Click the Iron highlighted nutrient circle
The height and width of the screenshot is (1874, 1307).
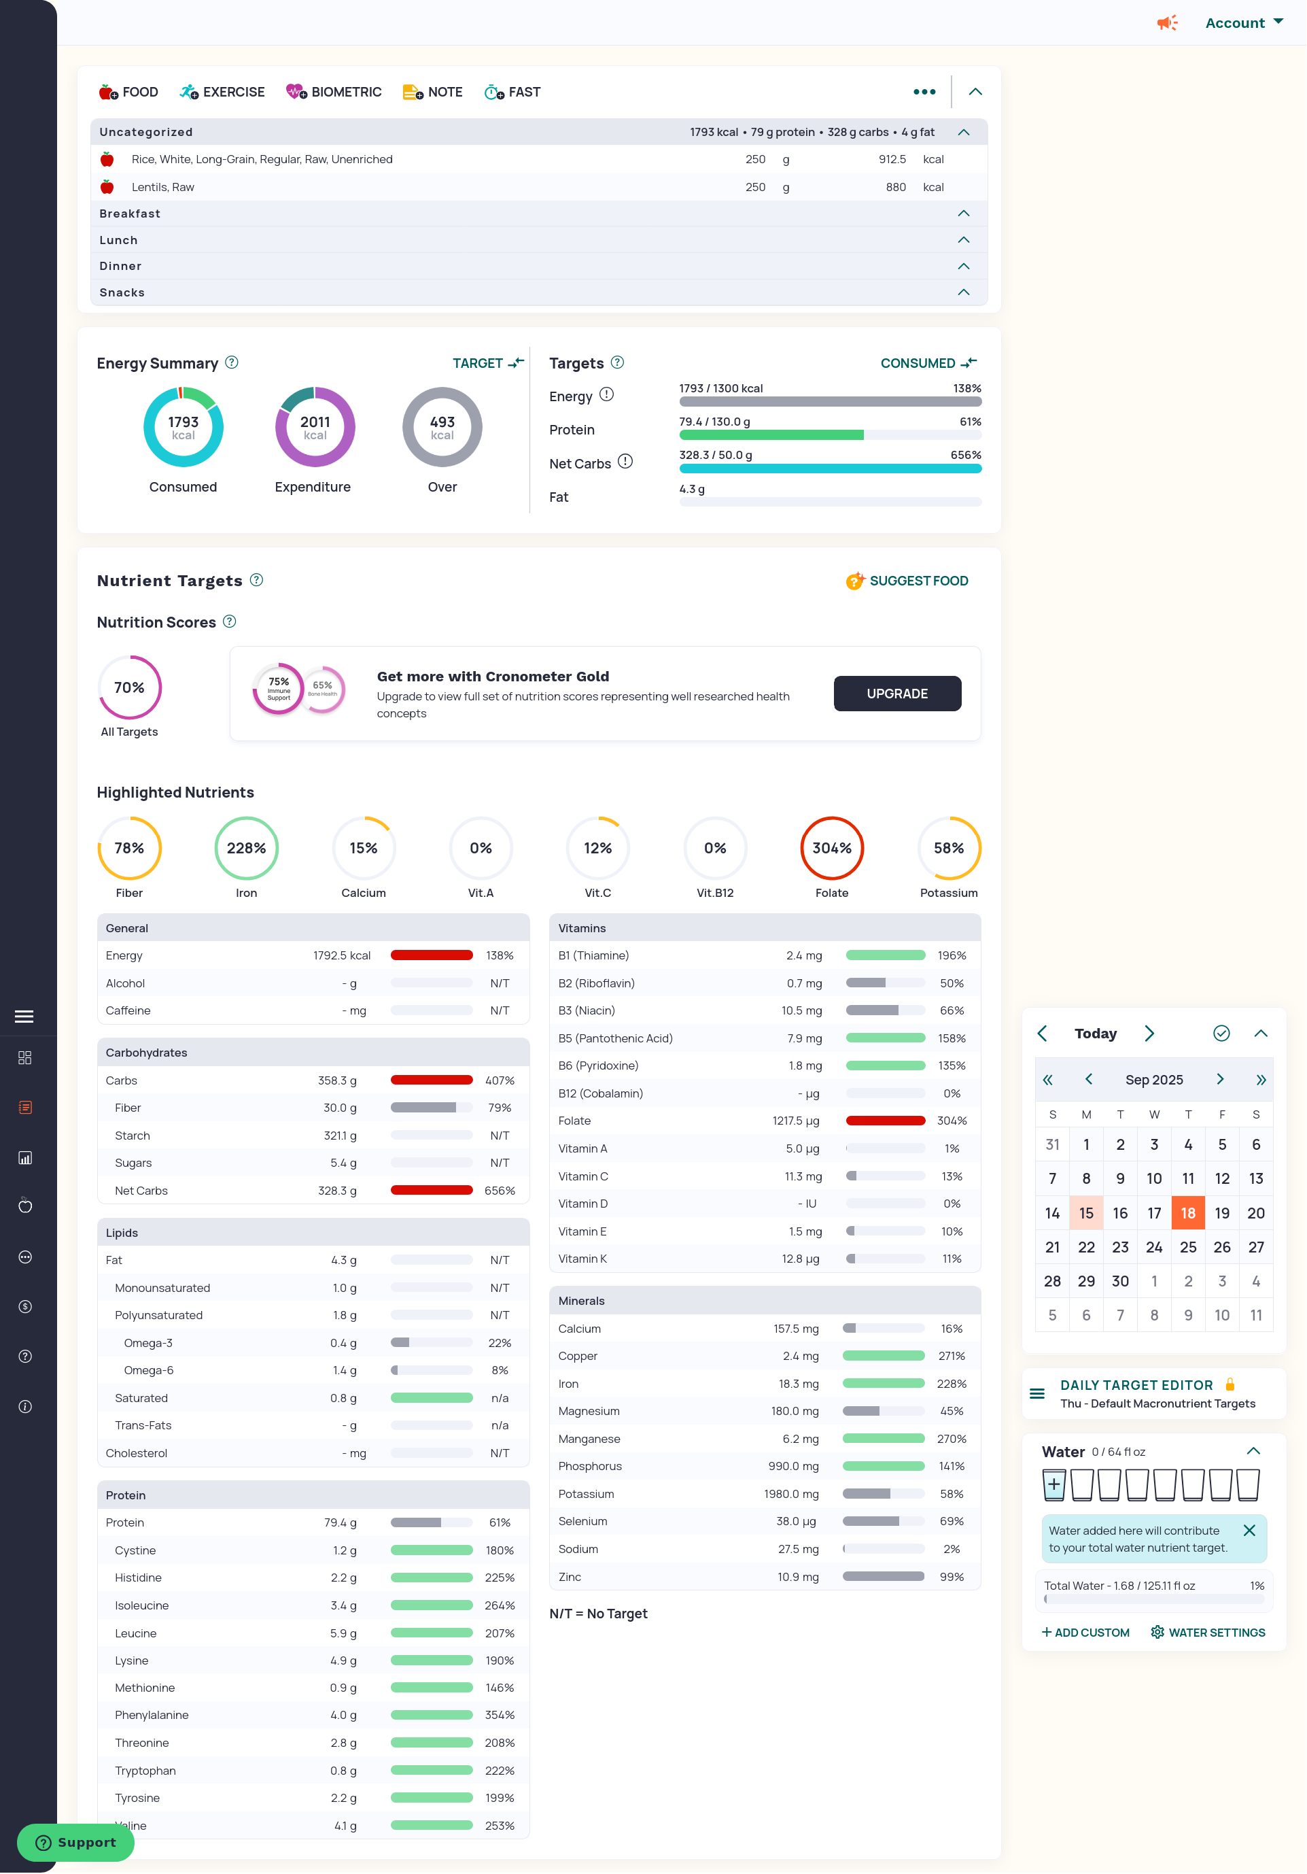point(247,848)
